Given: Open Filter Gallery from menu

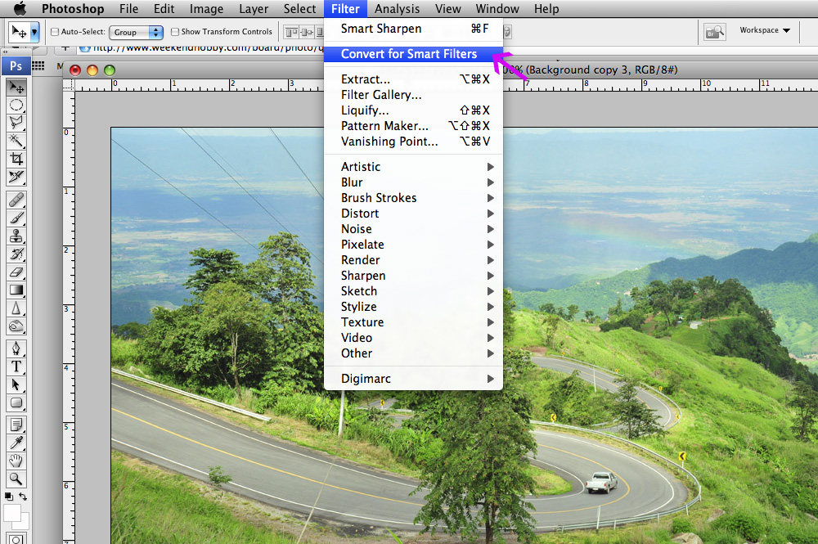Looking at the screenshot, I should [x=381, y=95].
